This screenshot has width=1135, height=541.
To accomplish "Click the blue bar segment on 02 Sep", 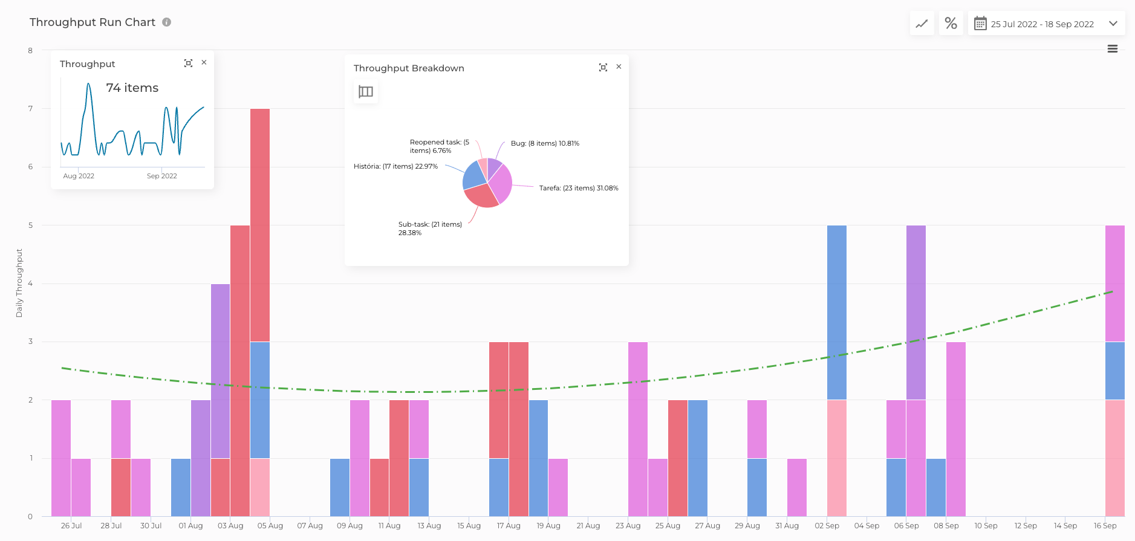I will [836, 312].
